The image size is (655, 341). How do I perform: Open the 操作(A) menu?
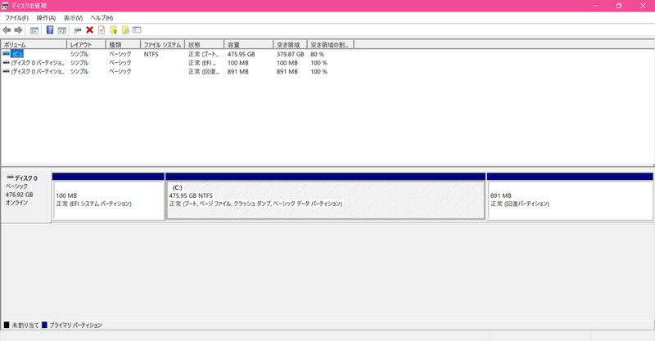click(x=46, y=18)
